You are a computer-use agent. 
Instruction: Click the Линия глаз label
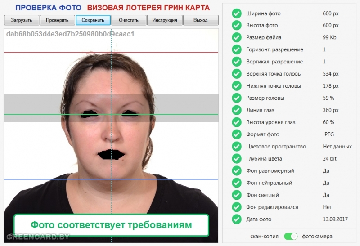tap(260, 110)
